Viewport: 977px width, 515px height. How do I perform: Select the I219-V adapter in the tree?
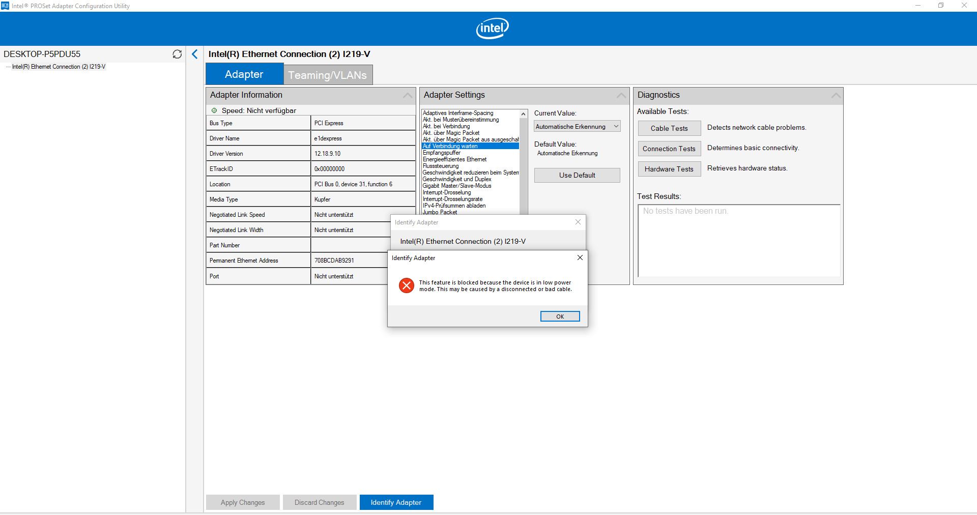pyautogui.click(x=59, y=67)
